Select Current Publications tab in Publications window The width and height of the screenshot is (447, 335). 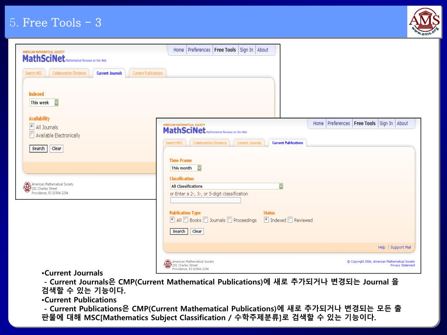[288, 143]
